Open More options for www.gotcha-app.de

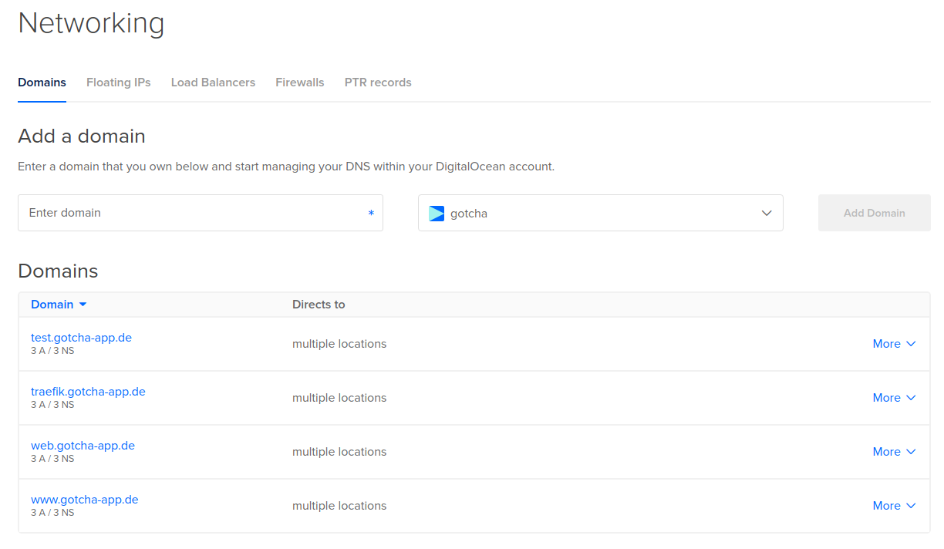(893, 506)
